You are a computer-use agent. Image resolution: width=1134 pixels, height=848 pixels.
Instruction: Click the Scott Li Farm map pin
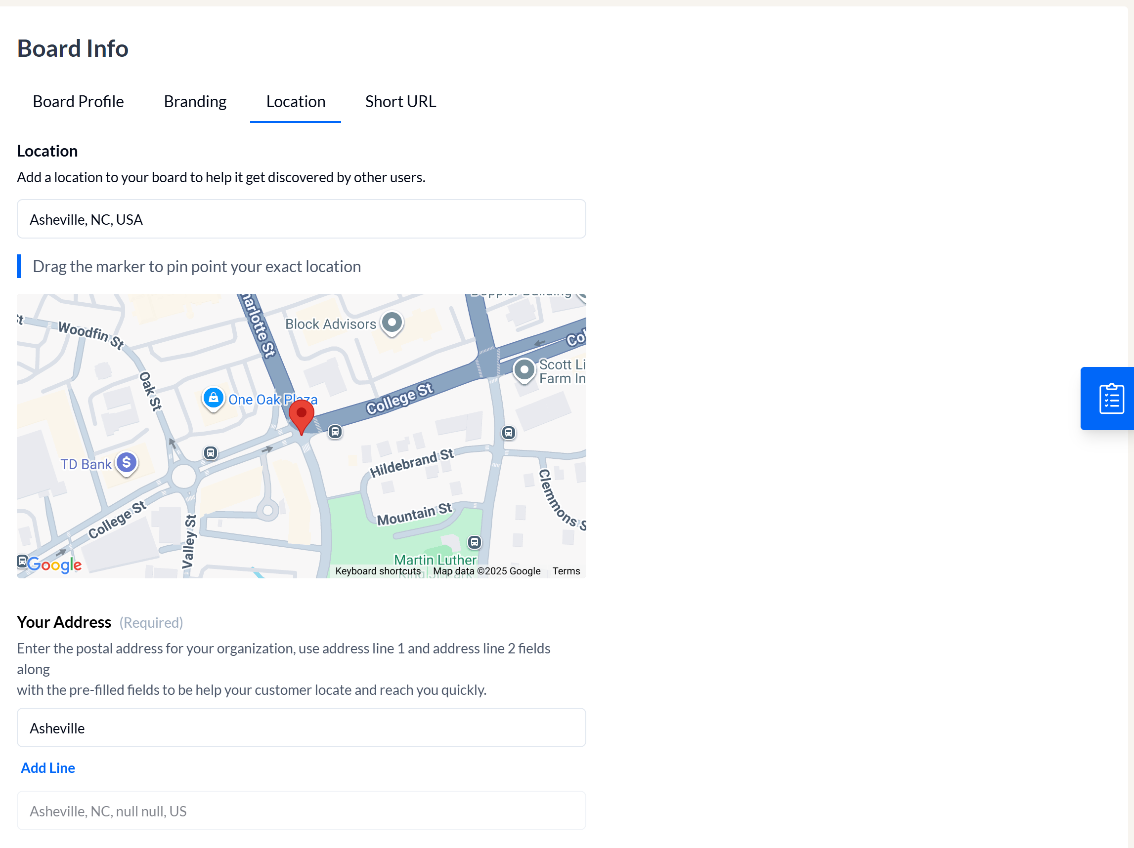coord(524,370)
